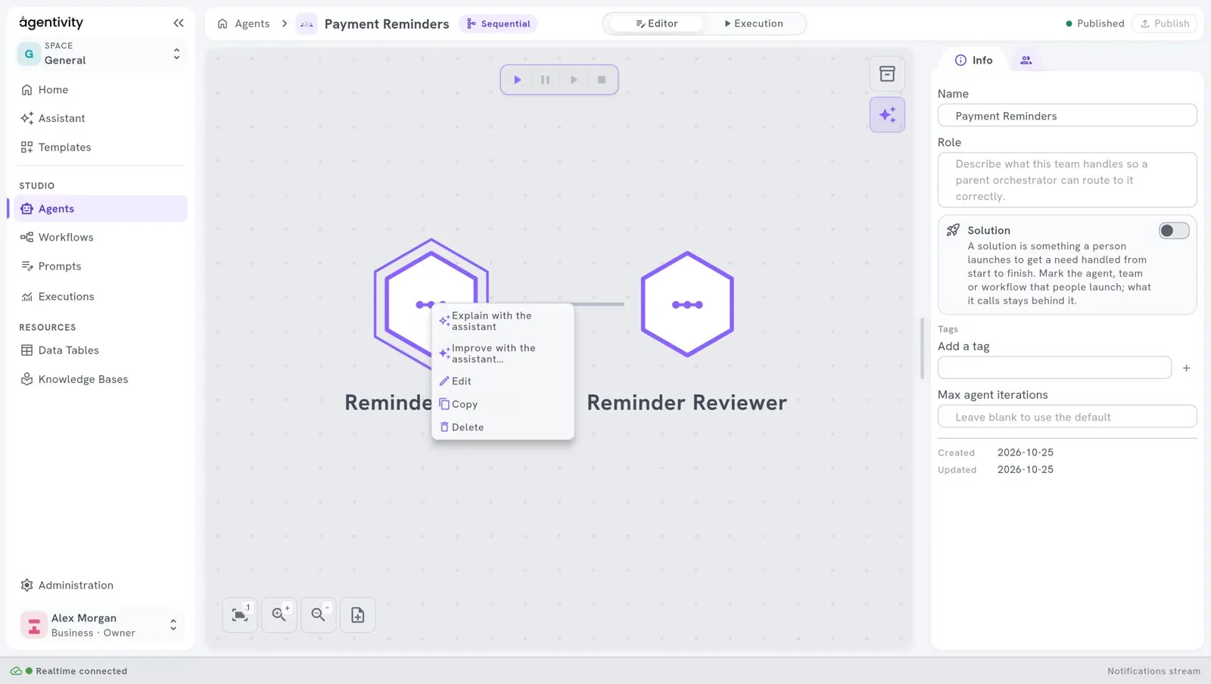Zoom in on the canvas
The image size is (1211, 684).
coord(279,615)
